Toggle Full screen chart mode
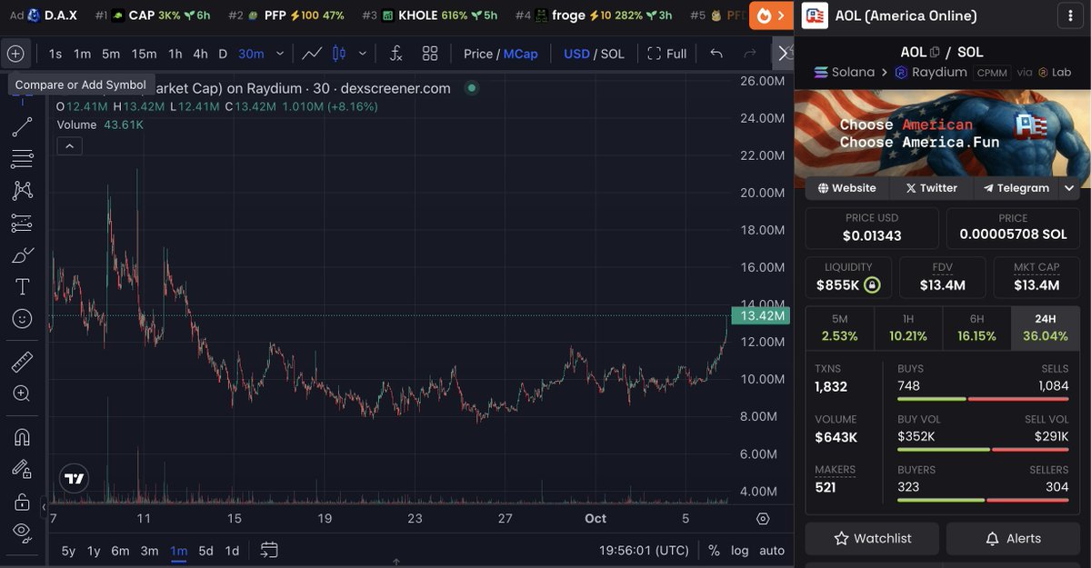This screenshot has width=1091, height=568. point(666,54)
